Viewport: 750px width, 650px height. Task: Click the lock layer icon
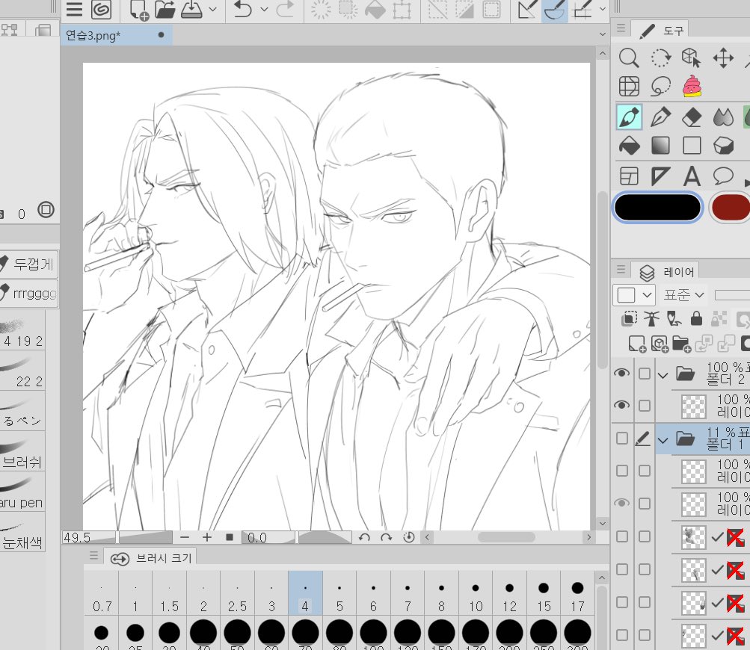[x=696, y=318]
